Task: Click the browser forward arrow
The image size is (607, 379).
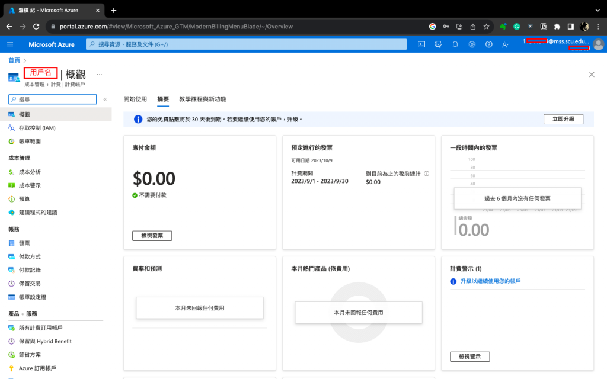Action: [x=23, y=27]
